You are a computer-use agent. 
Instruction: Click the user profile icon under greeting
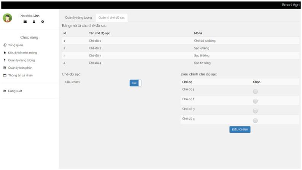tap(34, 22)
